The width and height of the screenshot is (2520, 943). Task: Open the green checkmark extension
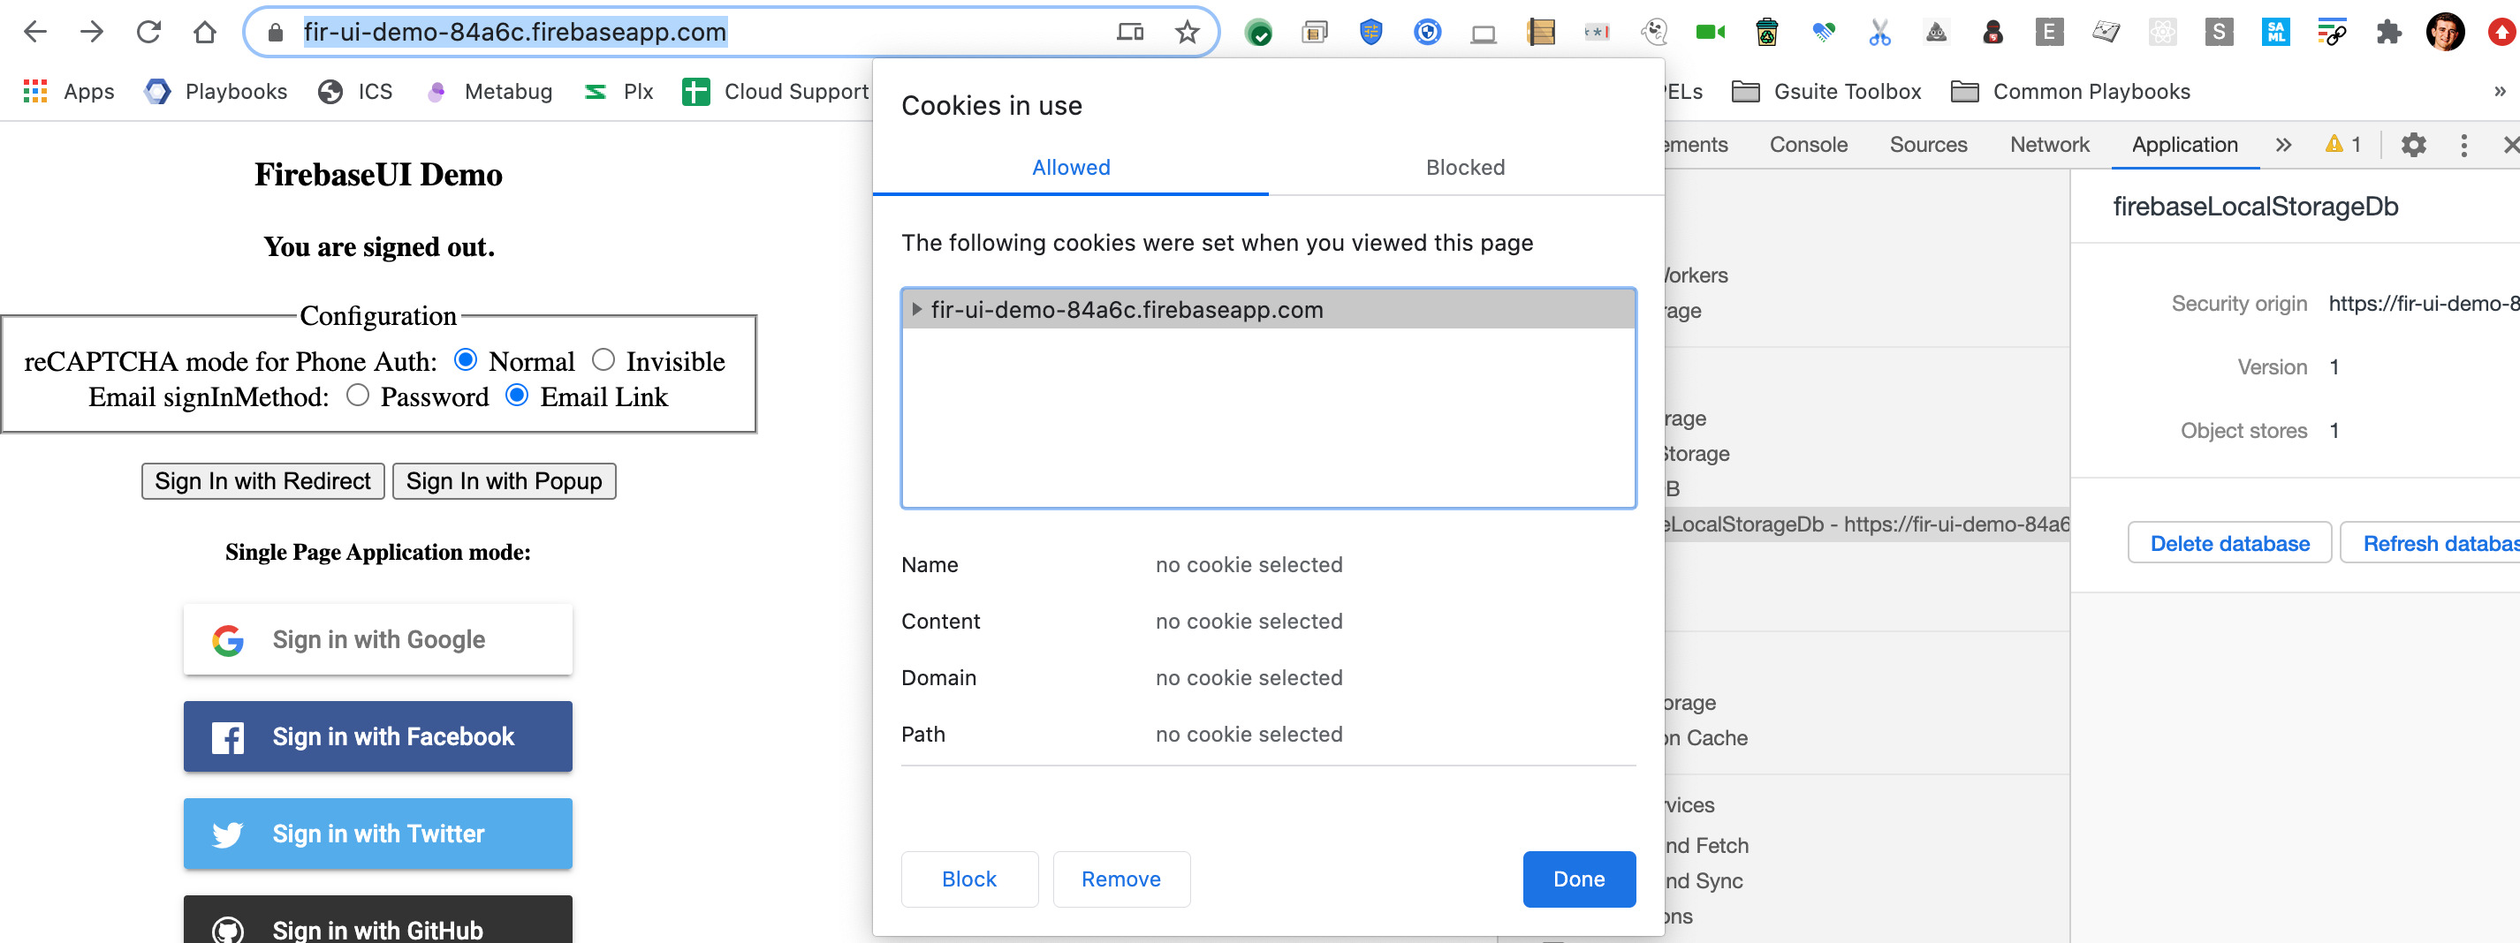coord(1258,34)
